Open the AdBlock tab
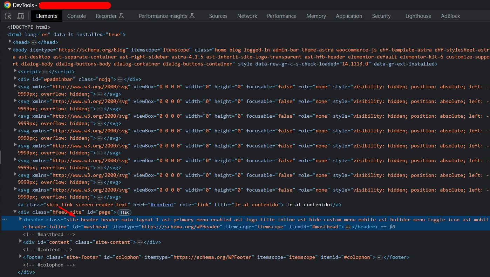 450,16
